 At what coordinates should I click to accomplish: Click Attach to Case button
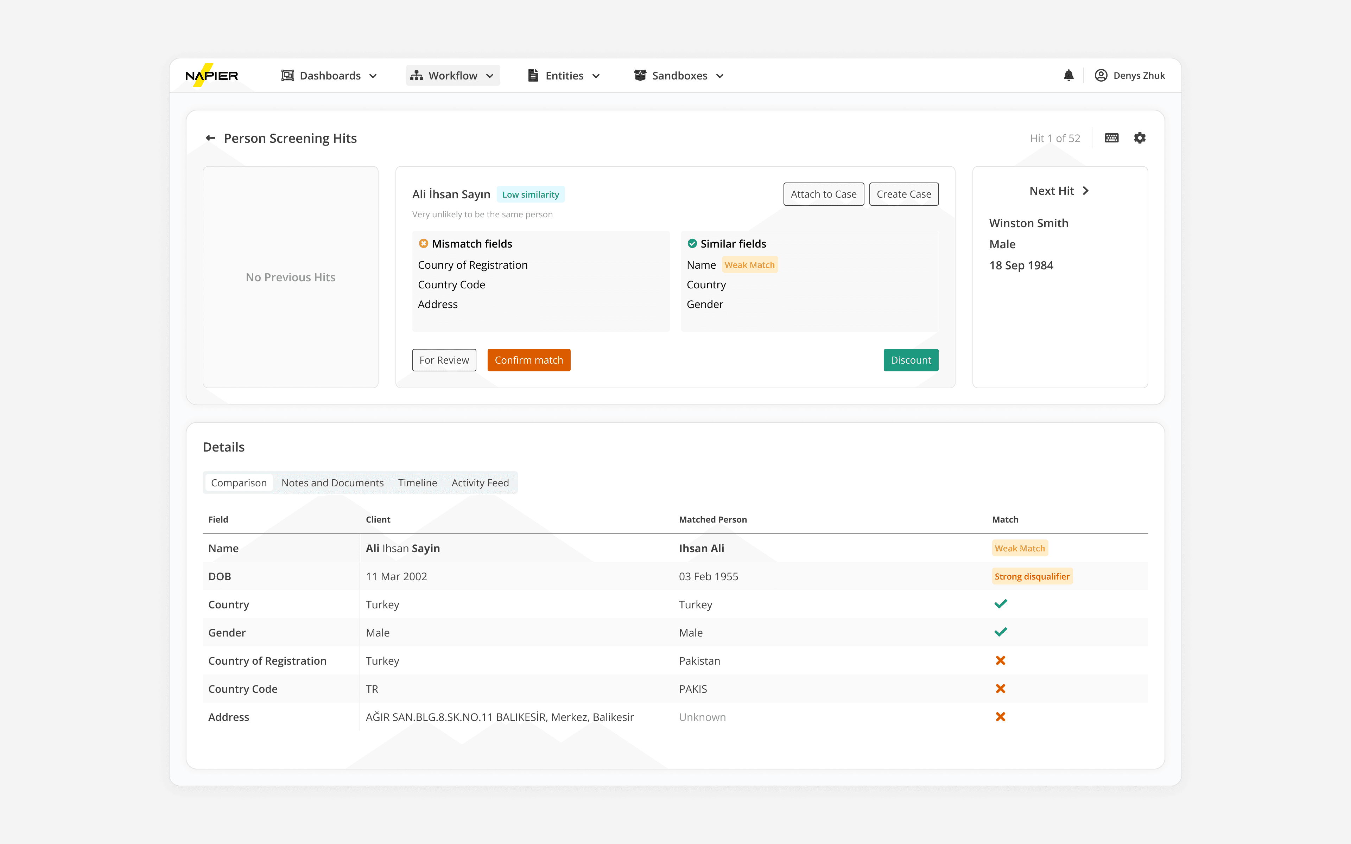point(823,194)
